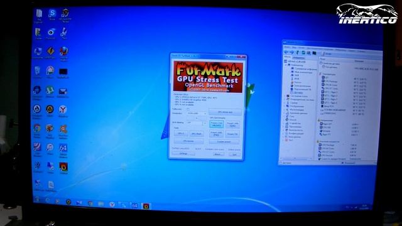The height and width of the screenshot is (226, 402).
Task: Select Мультимедиа in AIDA64 tree
Action: coord(295,110)
